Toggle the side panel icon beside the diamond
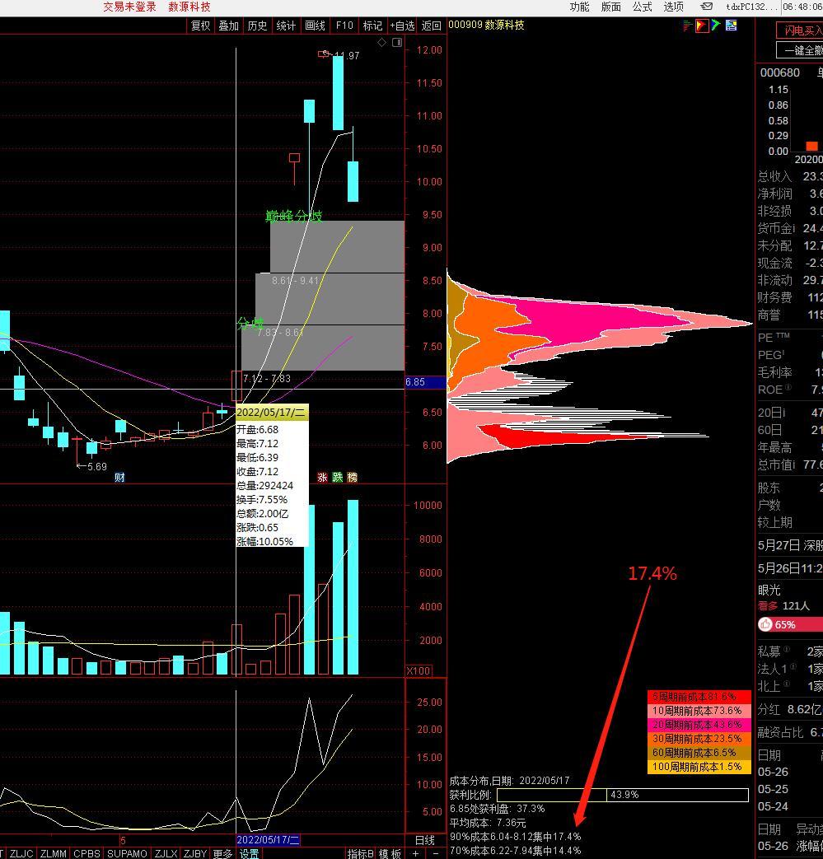823x859 pixels. click(397, 42)
